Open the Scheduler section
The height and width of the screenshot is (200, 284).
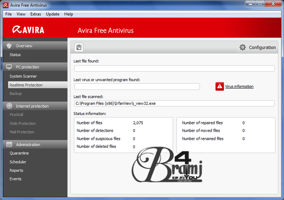coord(18,162)
